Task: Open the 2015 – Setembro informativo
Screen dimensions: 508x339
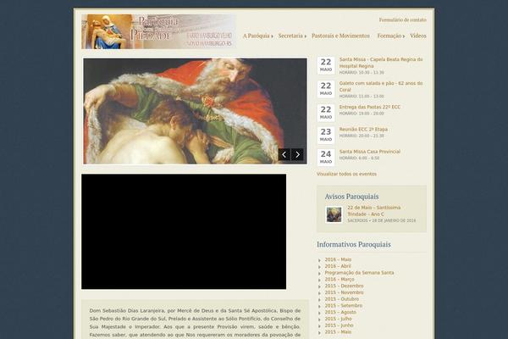Action: click(344, 306)
